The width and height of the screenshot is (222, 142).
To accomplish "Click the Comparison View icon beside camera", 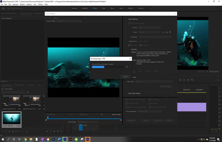I will coord(192,80).
